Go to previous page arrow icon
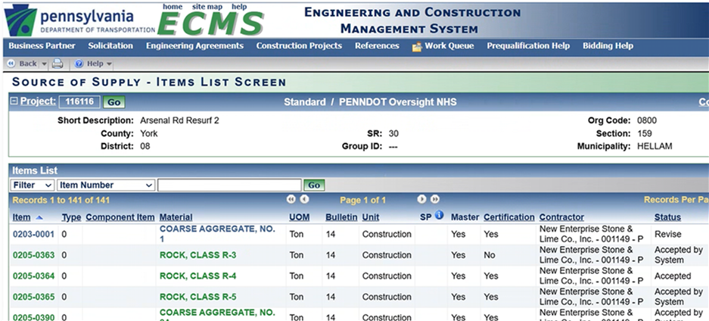Image resolution: width=709 pixels, height=321 pixels. (305, 199)
